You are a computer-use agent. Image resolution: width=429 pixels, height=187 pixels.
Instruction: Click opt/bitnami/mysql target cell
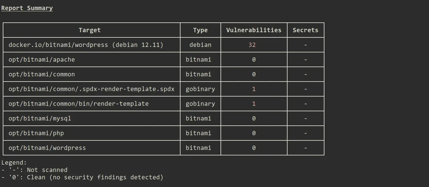[x=40, y=118]
